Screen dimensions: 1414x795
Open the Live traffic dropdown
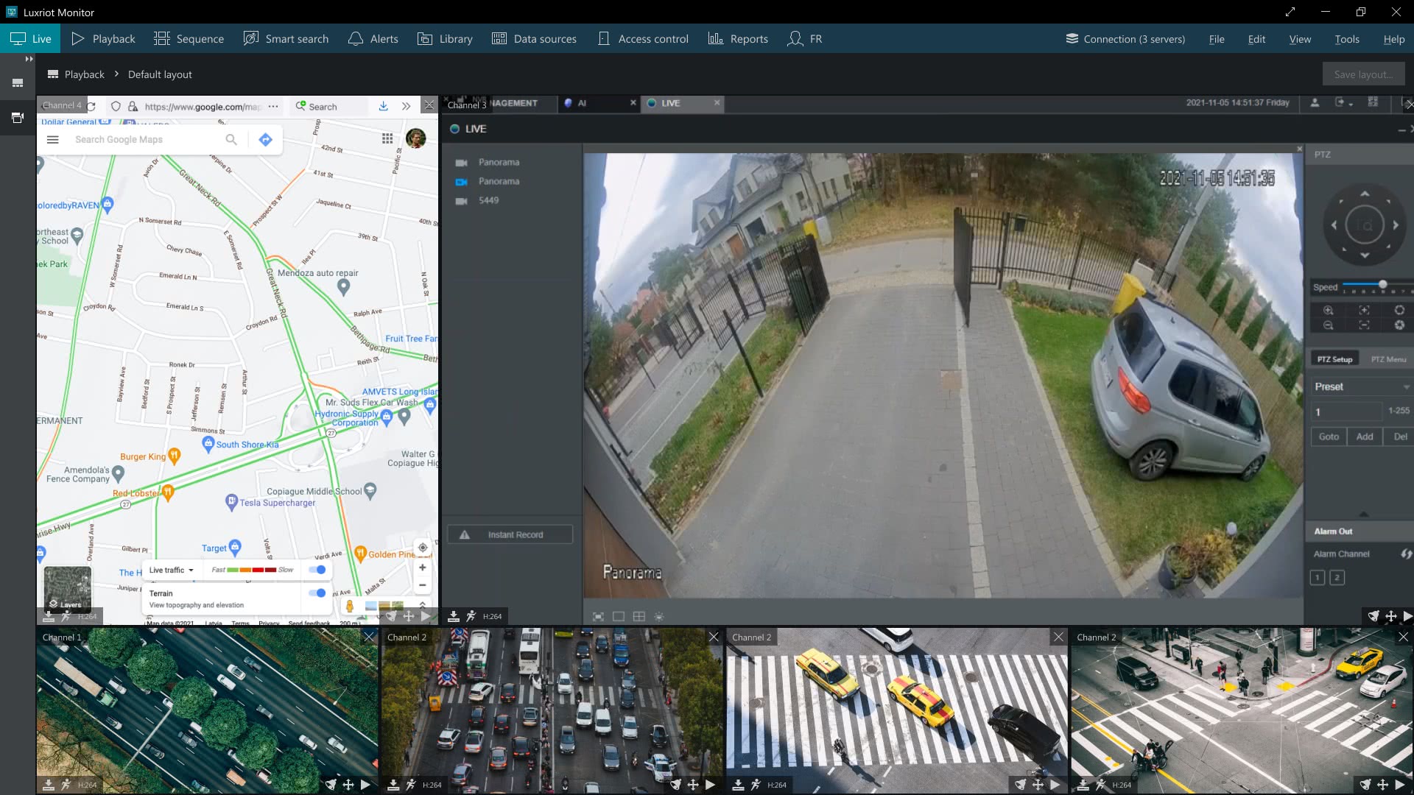click(x=172, y=570)
